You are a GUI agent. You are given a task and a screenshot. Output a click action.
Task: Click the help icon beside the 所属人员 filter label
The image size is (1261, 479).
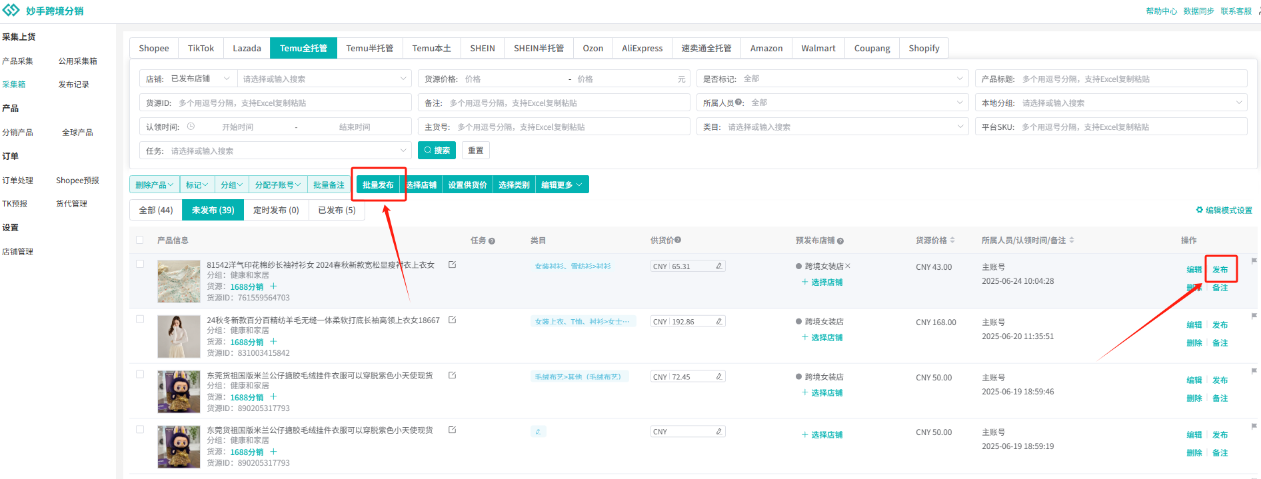click(739, 103)
